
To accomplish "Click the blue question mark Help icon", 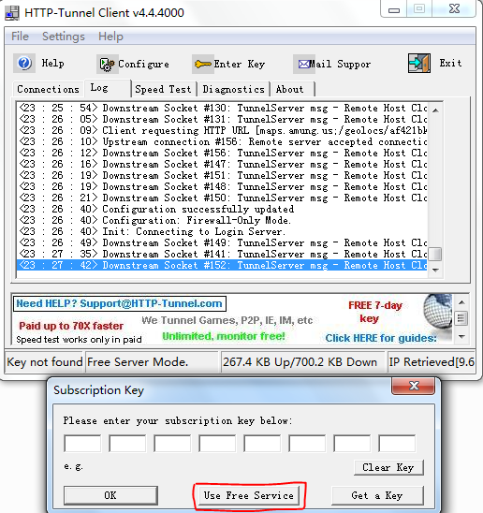I will coord(24,63).
